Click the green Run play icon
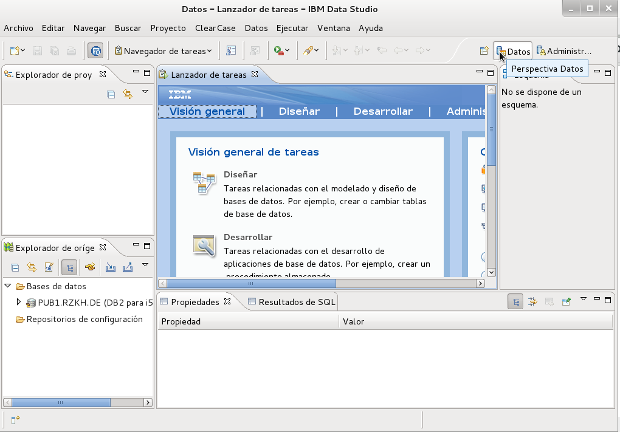Screen dimensions: 620x432 pos(278,50)
